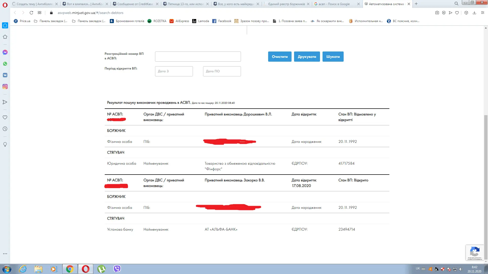Screen dimensions: 488x274
Task: Open second Панель закладок bookmarks folder
Action: 89,21
